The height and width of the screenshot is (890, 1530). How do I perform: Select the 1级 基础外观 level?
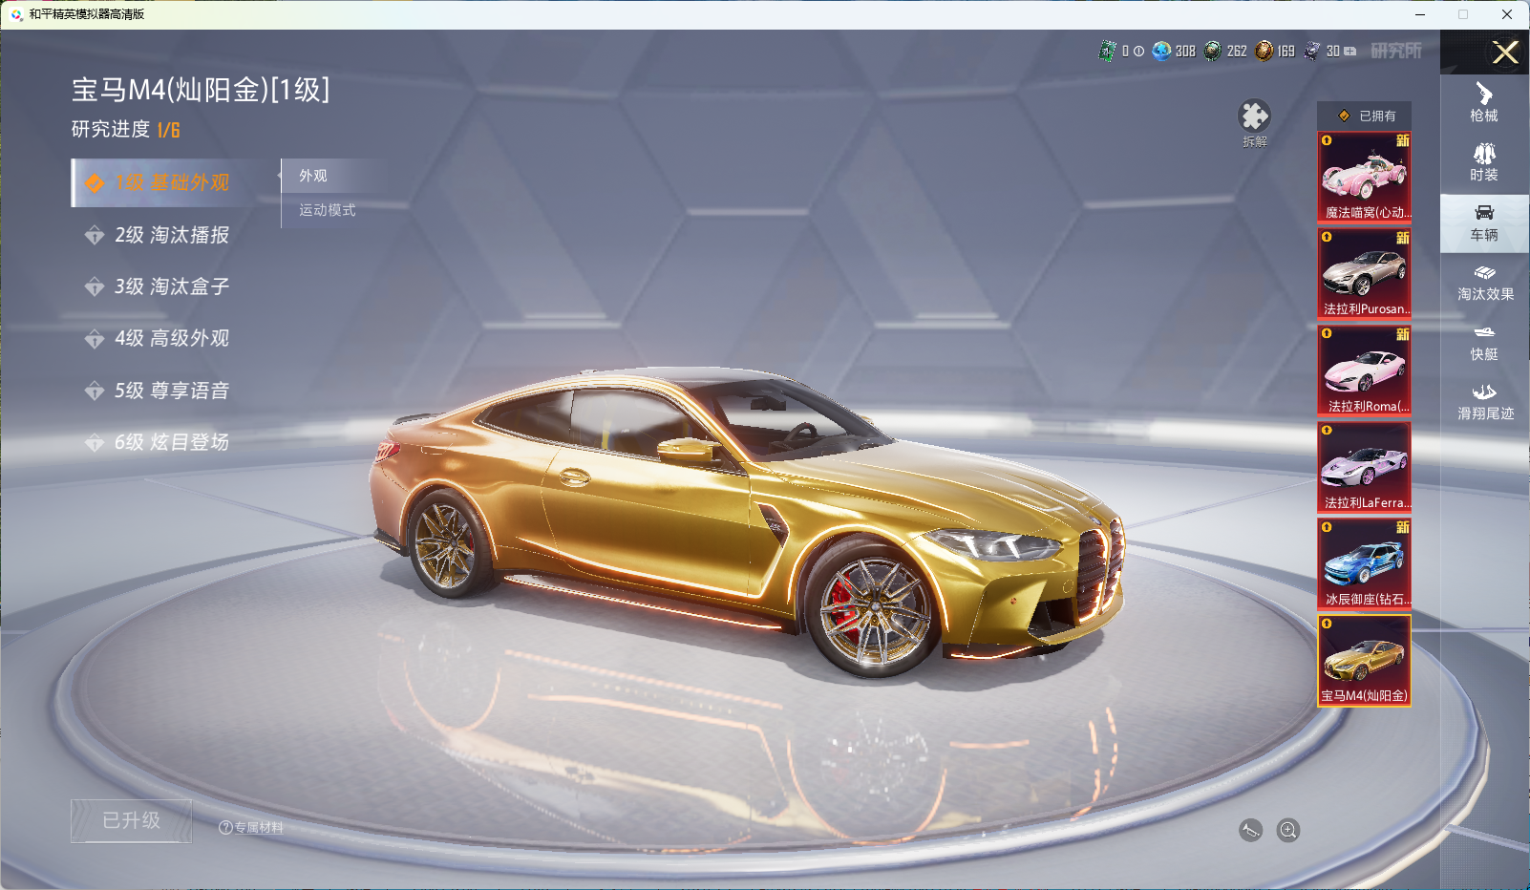pyautogui.click(x=172, y=182)
